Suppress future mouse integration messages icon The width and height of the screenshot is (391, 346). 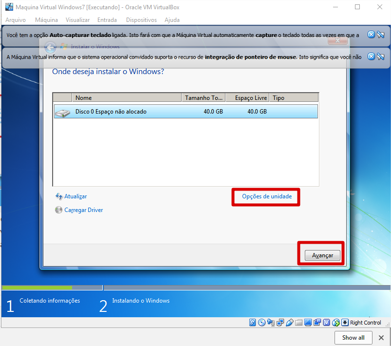(x=380, y=57)
